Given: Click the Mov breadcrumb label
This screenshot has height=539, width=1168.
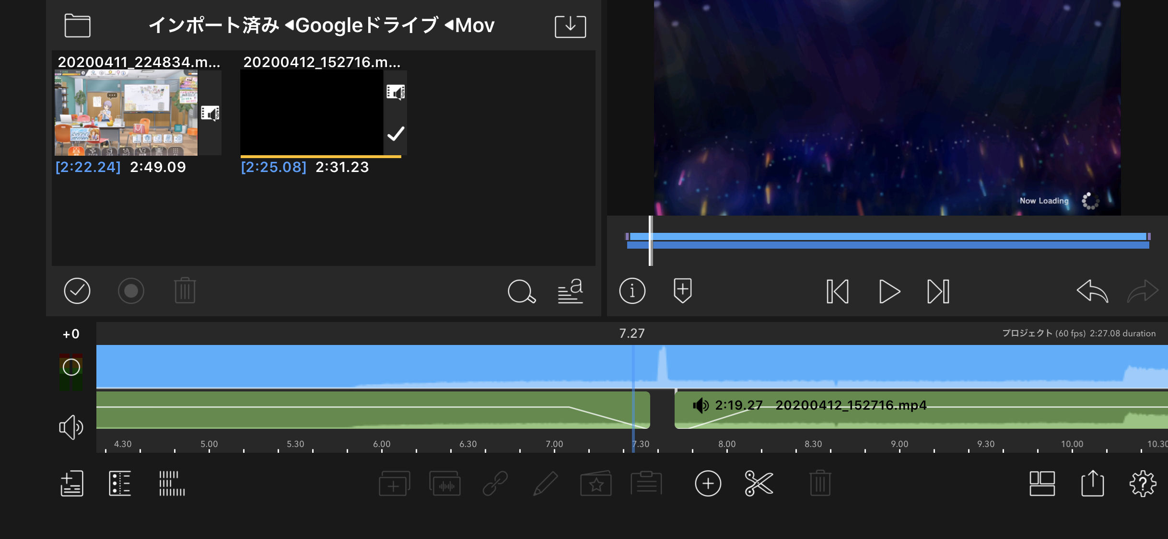Looking at the screenshot, I should [475, 25].
